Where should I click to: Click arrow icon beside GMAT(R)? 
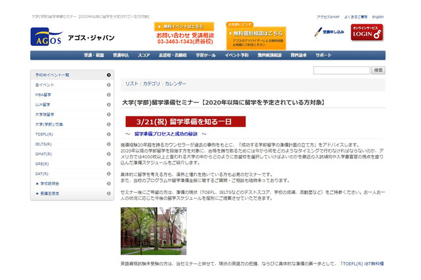point(109,154)
